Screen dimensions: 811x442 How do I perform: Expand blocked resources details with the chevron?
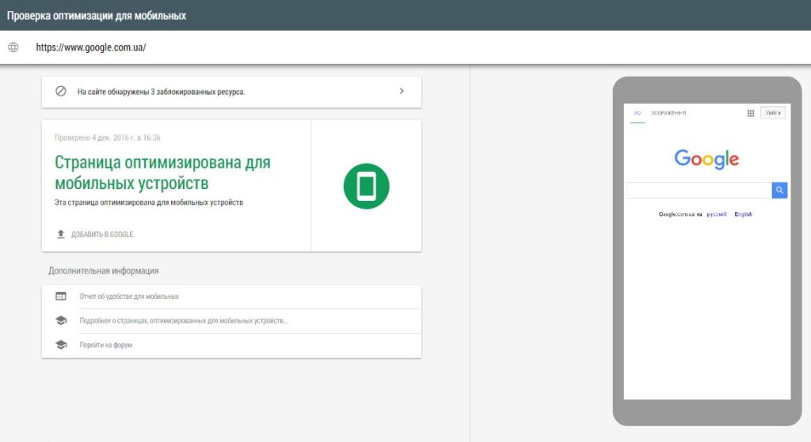pyautogui.click(x=402, y=91)
